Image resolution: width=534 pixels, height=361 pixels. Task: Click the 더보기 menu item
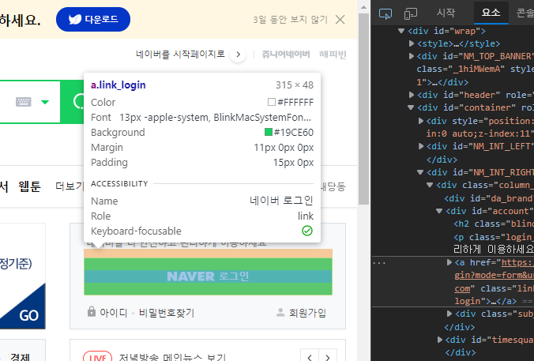pos(70,186)
